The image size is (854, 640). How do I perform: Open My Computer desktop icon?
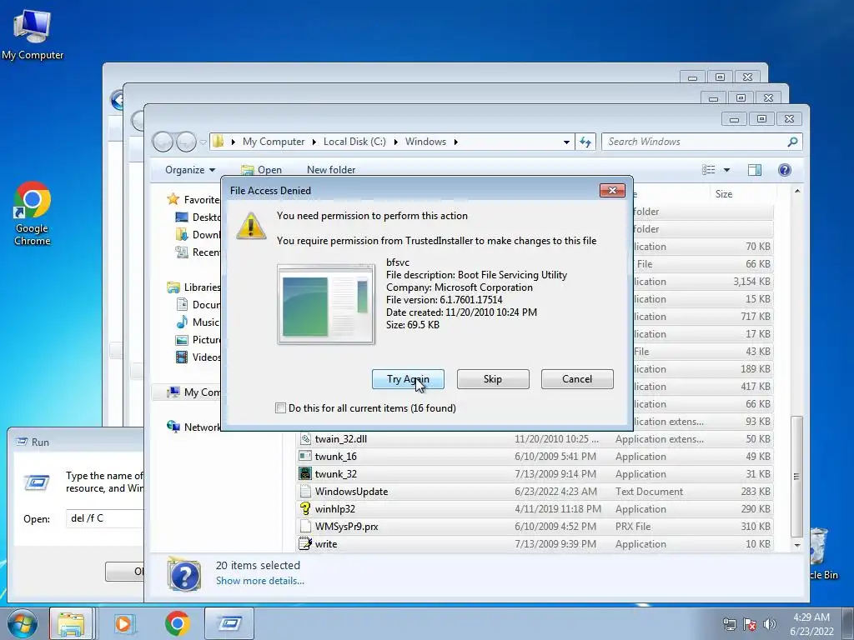coord(33,33)
